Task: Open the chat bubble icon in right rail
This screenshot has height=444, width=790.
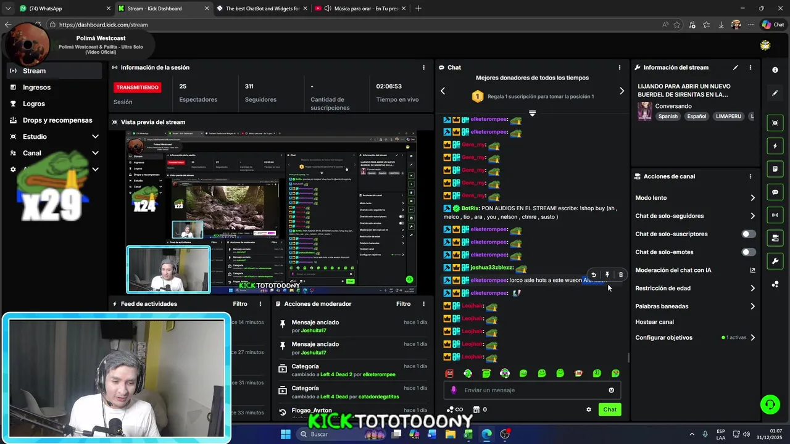Action: 775,192
